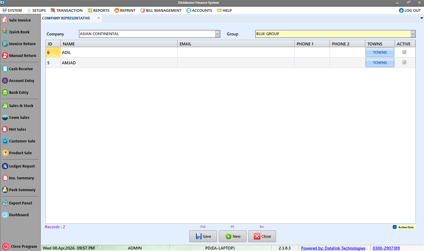This screenshot has width=424, height=251.
Task: Click ID cell 6
Action: pyautogui.click(x=53, y=53)
